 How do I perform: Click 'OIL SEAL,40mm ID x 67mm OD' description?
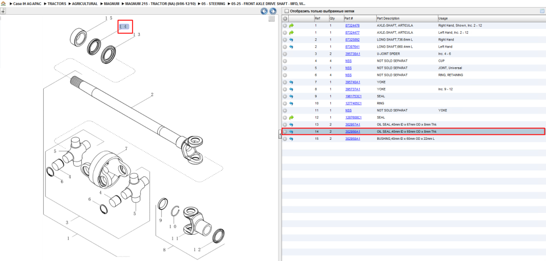pos(406,124)
